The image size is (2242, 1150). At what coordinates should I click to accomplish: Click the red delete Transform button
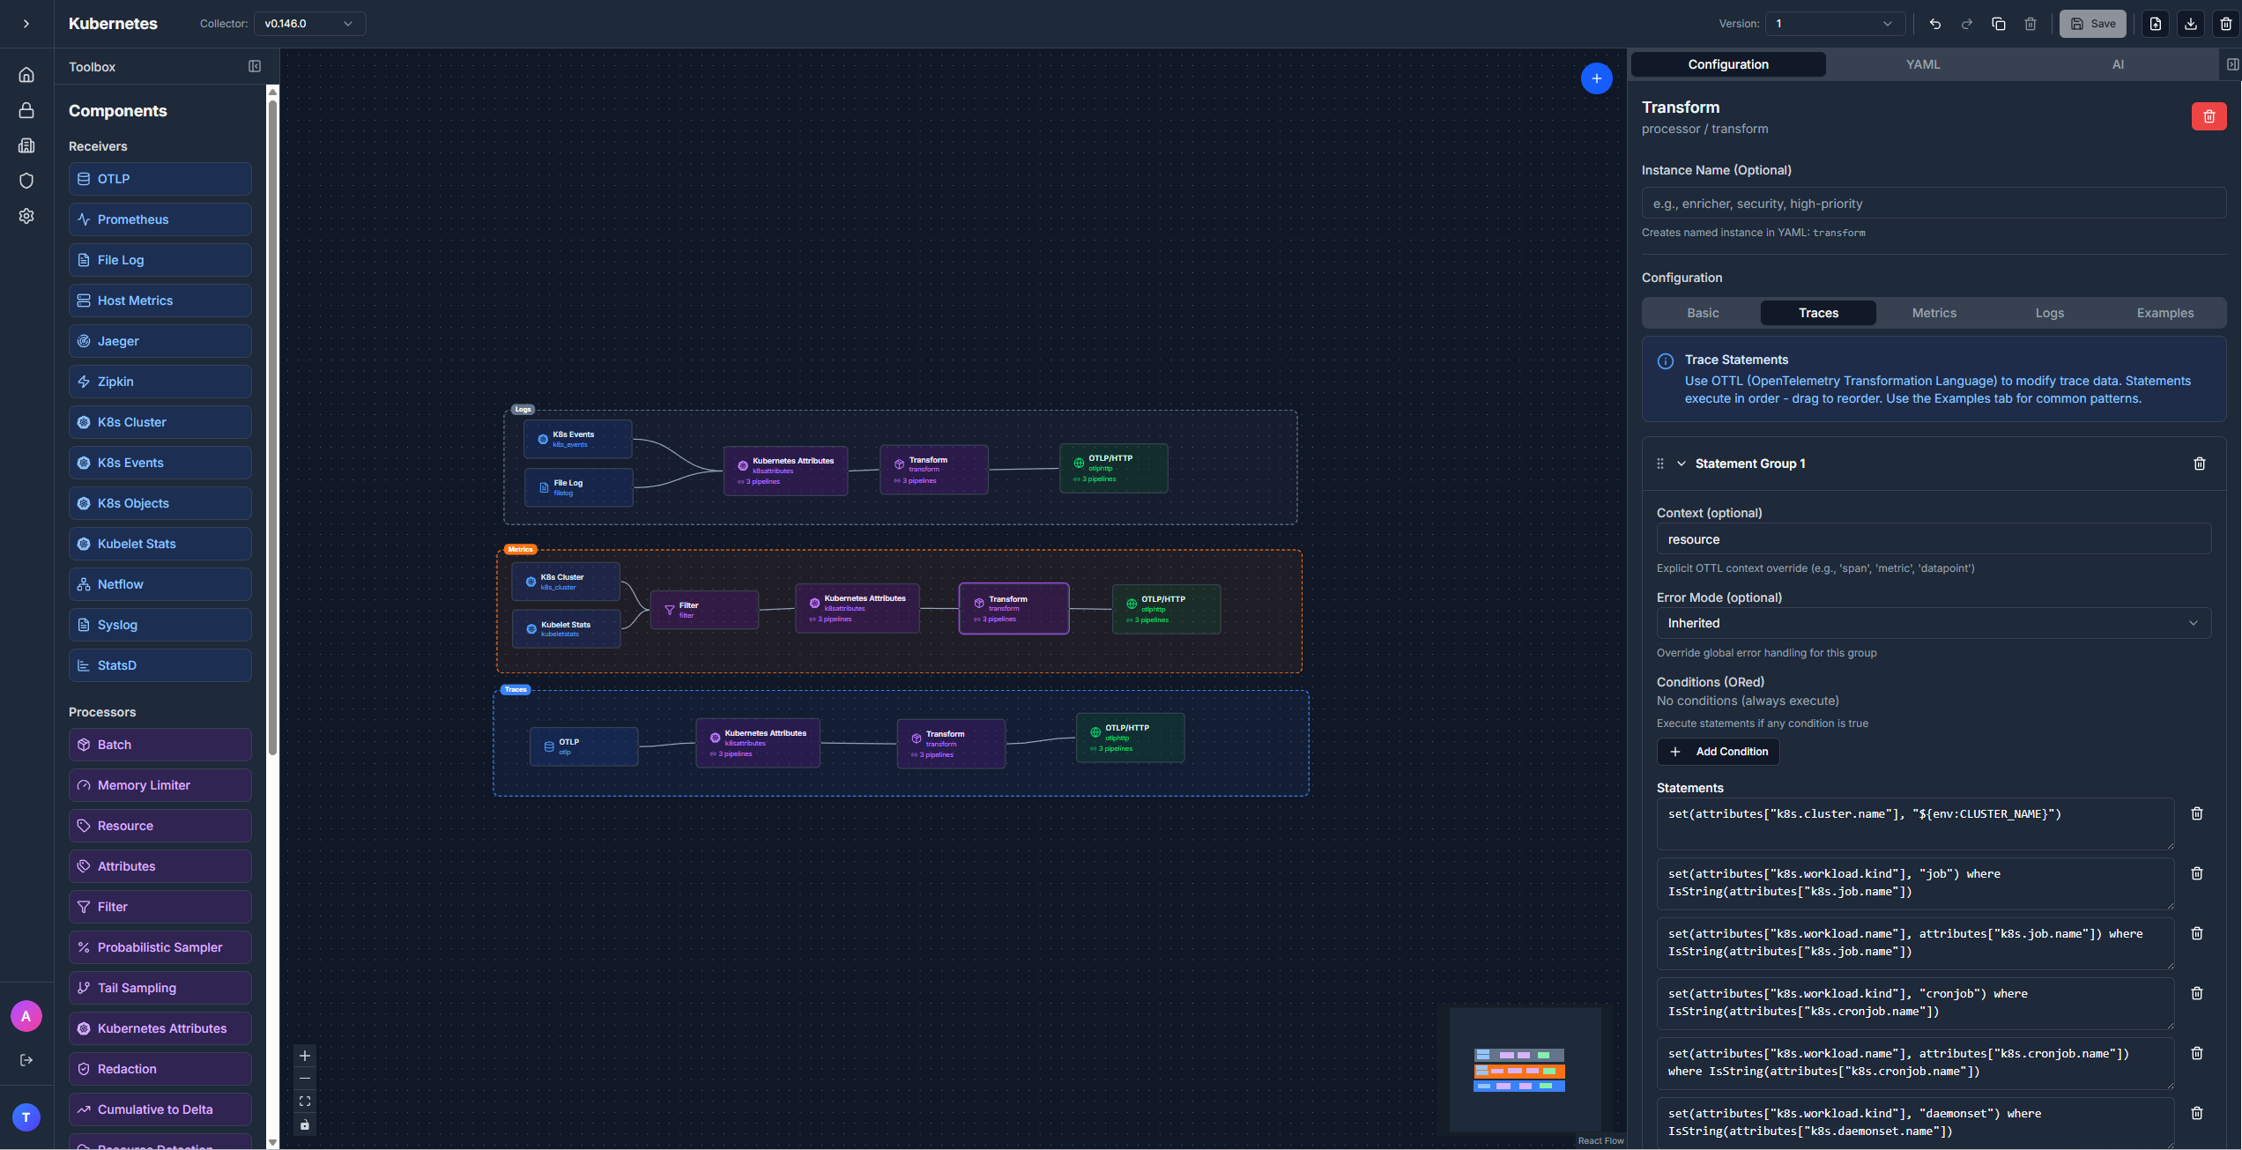(2209, 116)
